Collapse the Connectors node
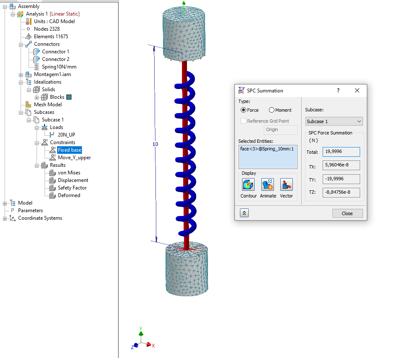The image size is (400, 358). click(x=20, y=44)
